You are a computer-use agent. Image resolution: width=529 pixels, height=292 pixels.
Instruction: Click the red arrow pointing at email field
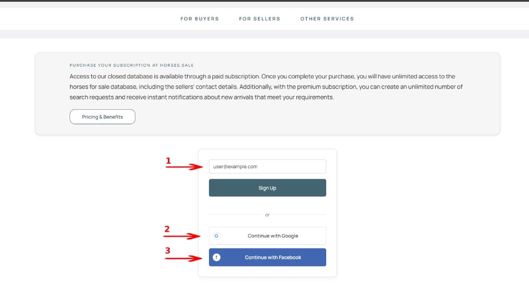tap(183, 167)
